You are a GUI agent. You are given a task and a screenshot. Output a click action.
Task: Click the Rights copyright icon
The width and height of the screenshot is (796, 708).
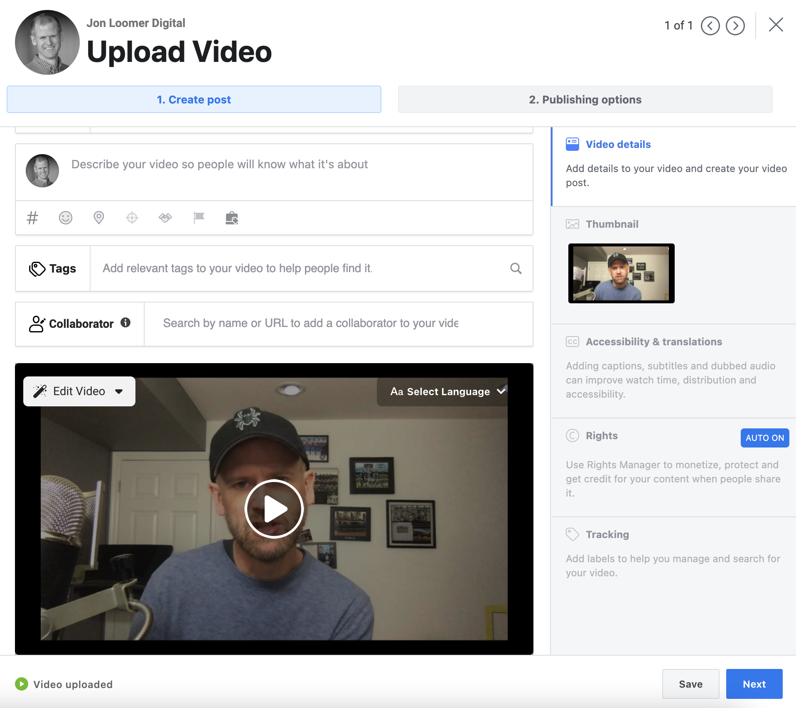point(572,435)
